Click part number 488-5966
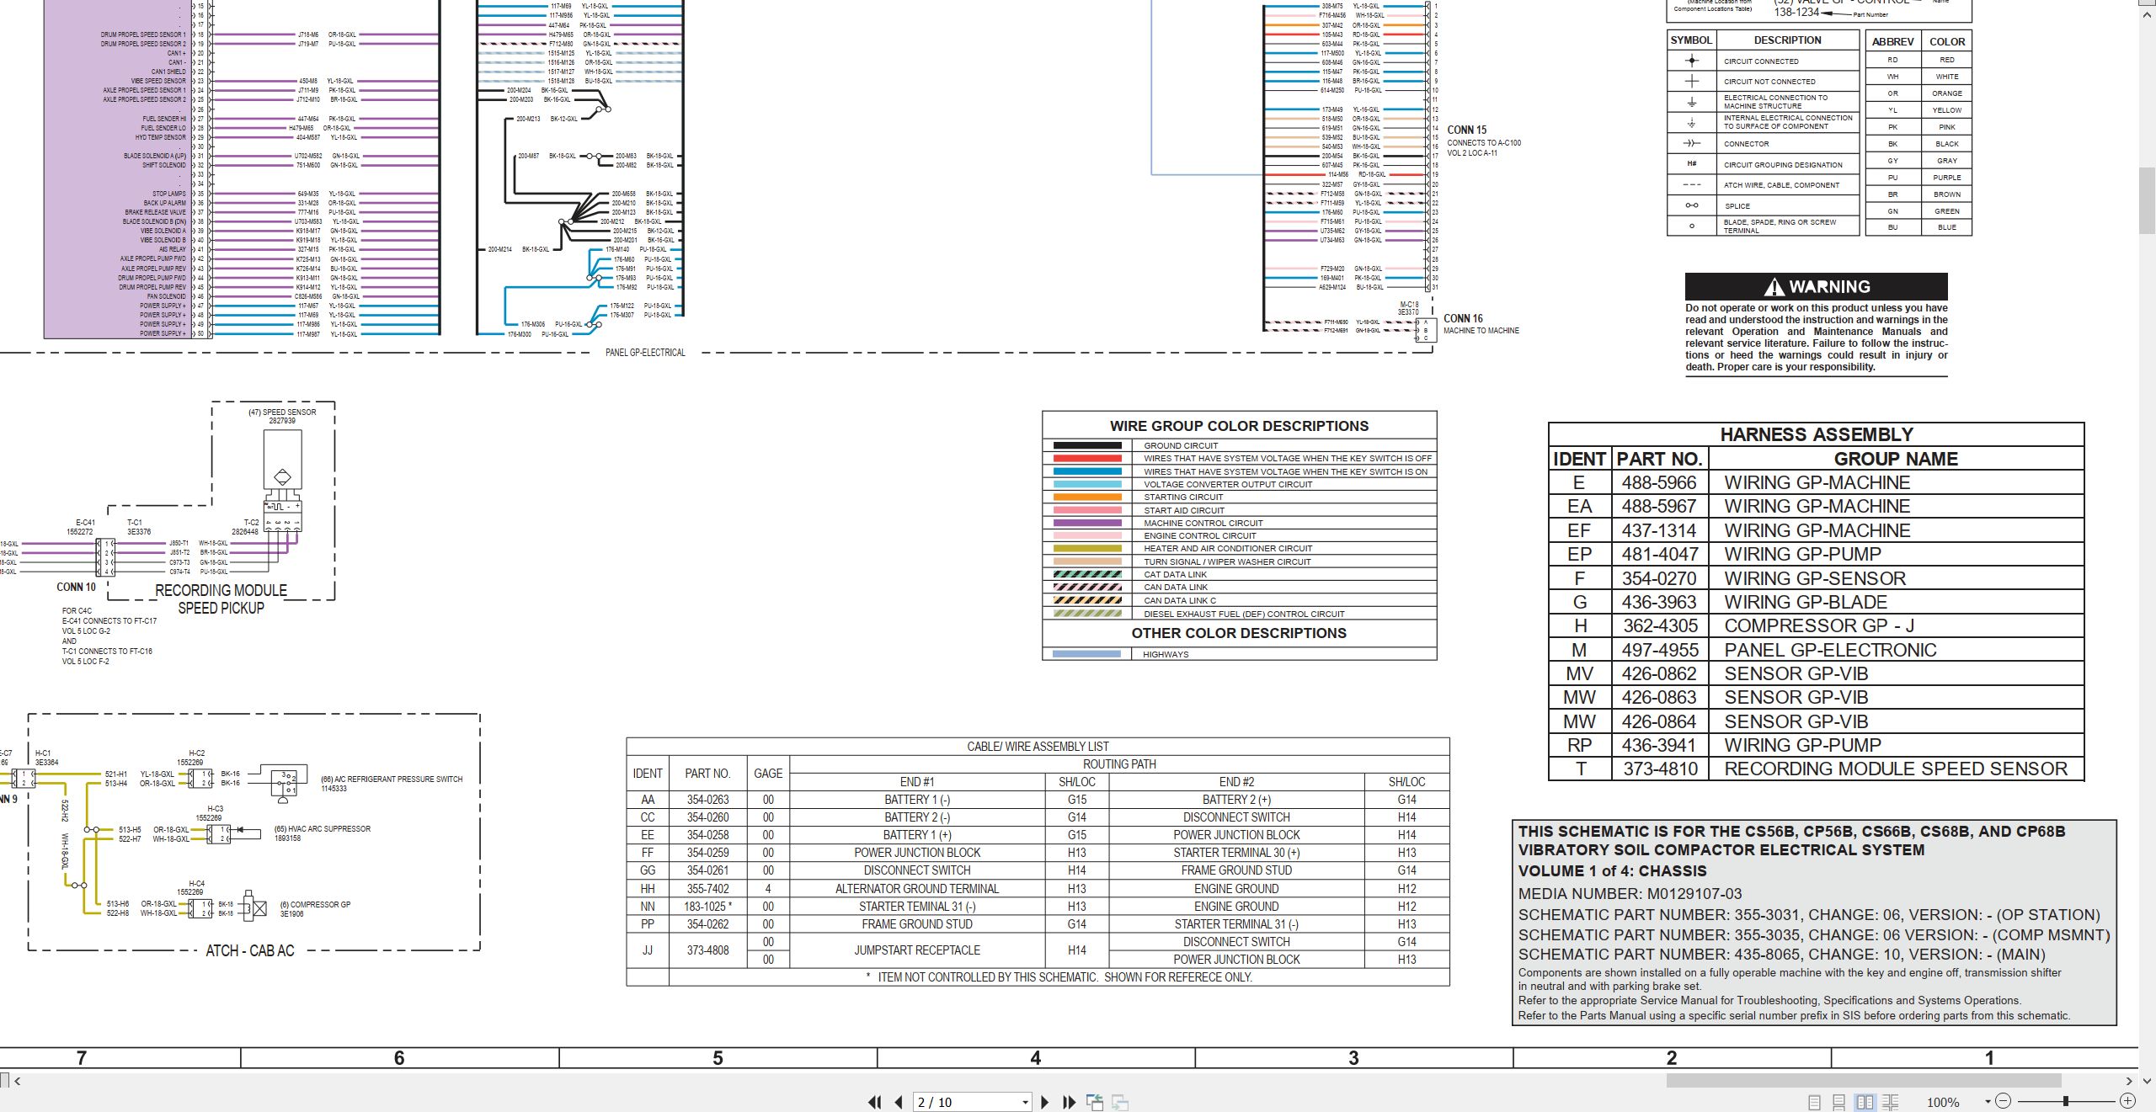Image resolution: width=2156 pixels, height=1112 pixels. coord(1659,482)
